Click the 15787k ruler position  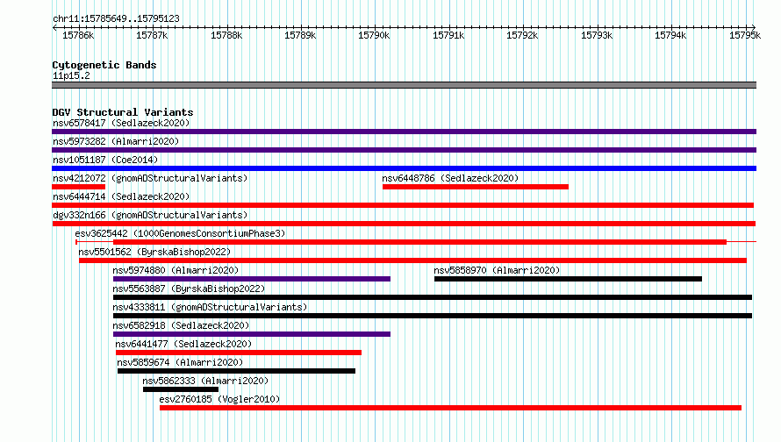pos(152,35)
